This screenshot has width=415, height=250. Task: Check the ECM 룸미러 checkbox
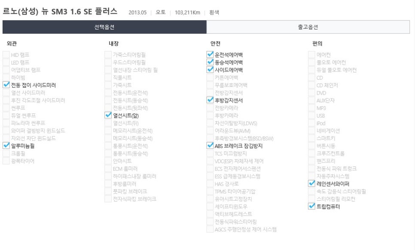pos(108,169)
